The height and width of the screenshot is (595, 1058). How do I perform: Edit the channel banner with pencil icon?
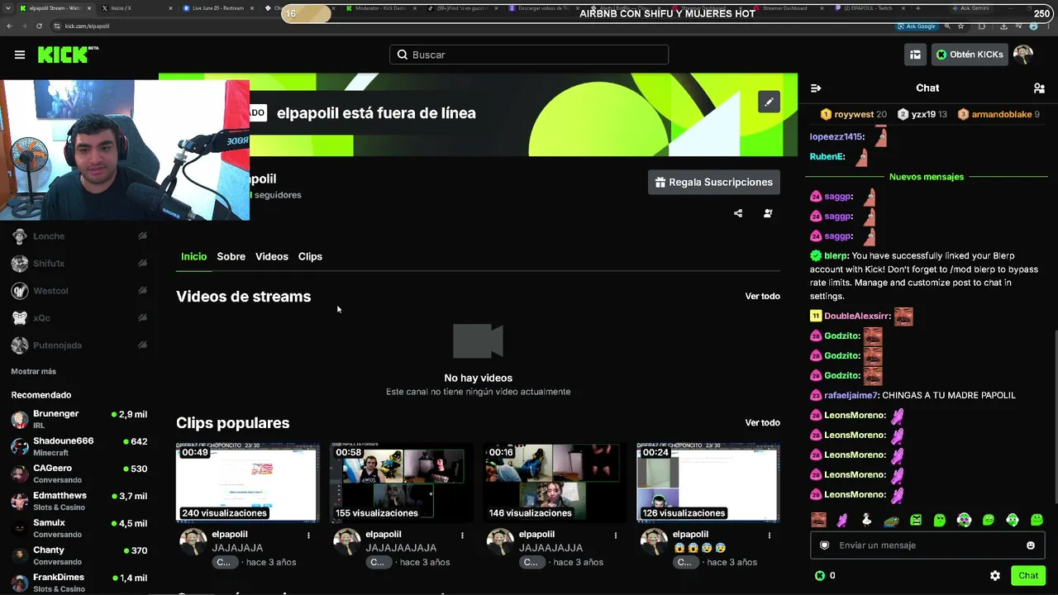pyautogui.click(x=769, y=102)
